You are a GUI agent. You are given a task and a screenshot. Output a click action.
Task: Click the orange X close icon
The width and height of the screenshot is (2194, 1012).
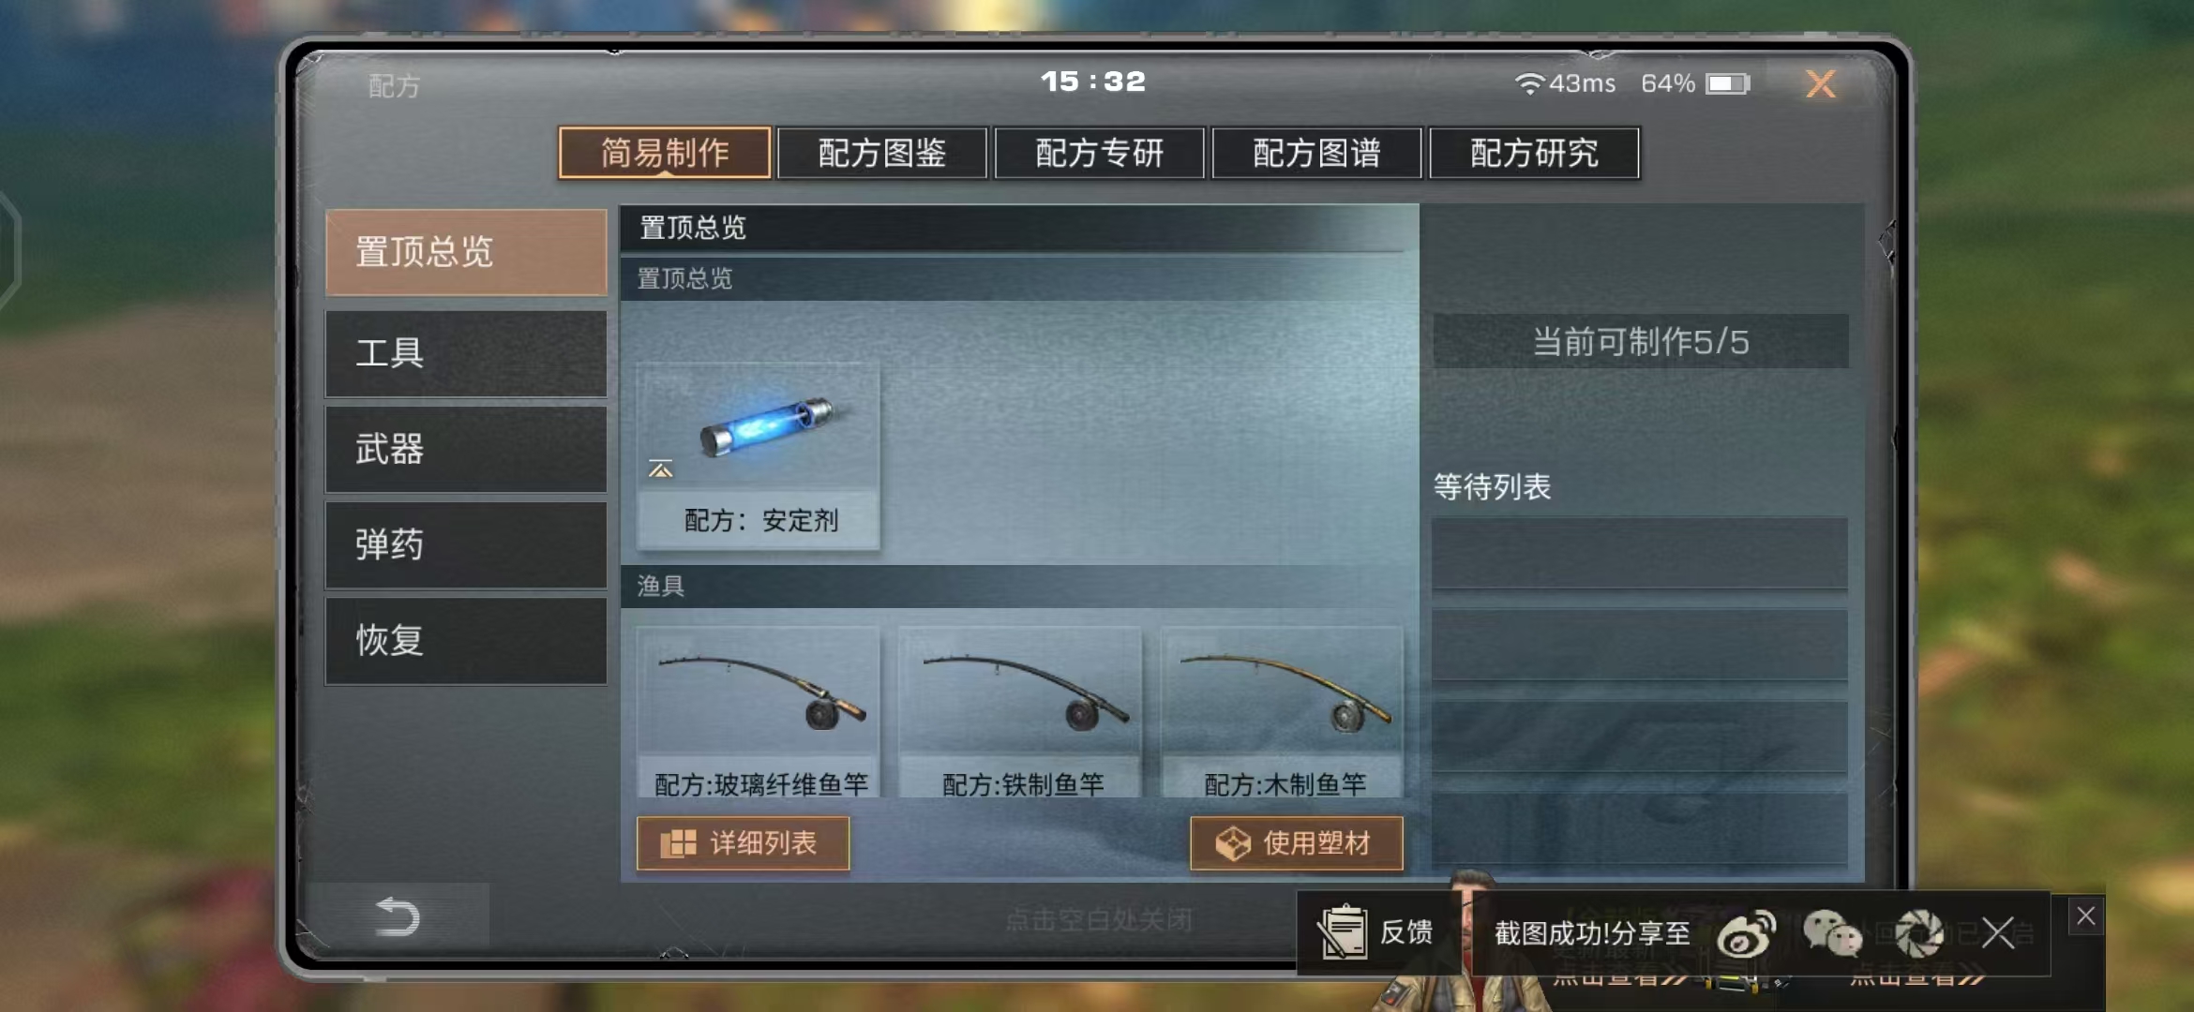click(x=1820, y=84)
